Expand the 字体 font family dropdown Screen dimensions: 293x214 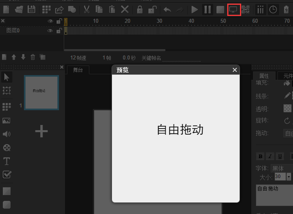[281, 168]
